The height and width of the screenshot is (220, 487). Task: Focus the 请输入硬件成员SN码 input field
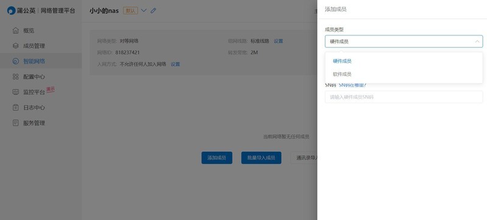click(x=404, y=97)
